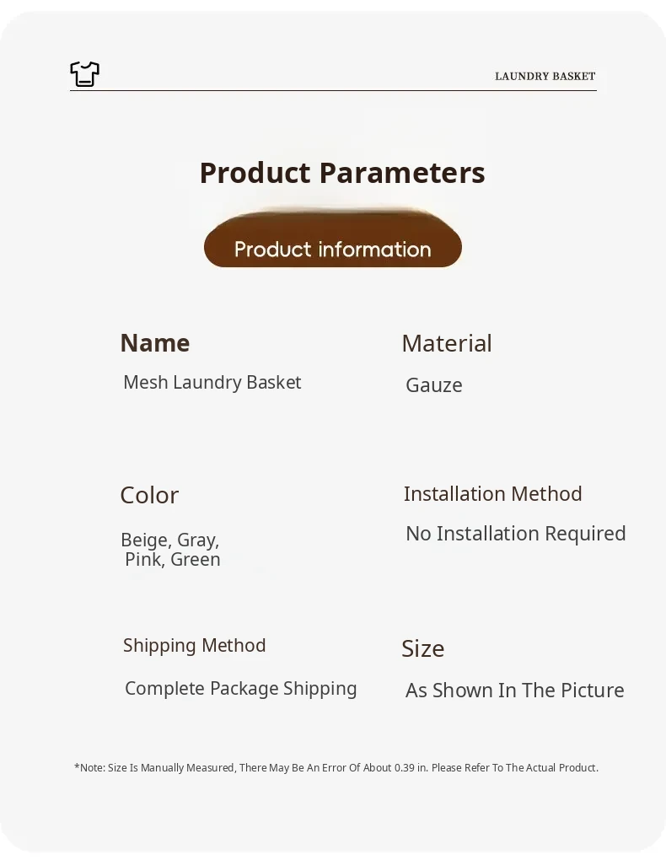Click the Gauze material value
The width and height of the screenshot is (666, 860).
[x=433, y=385]
